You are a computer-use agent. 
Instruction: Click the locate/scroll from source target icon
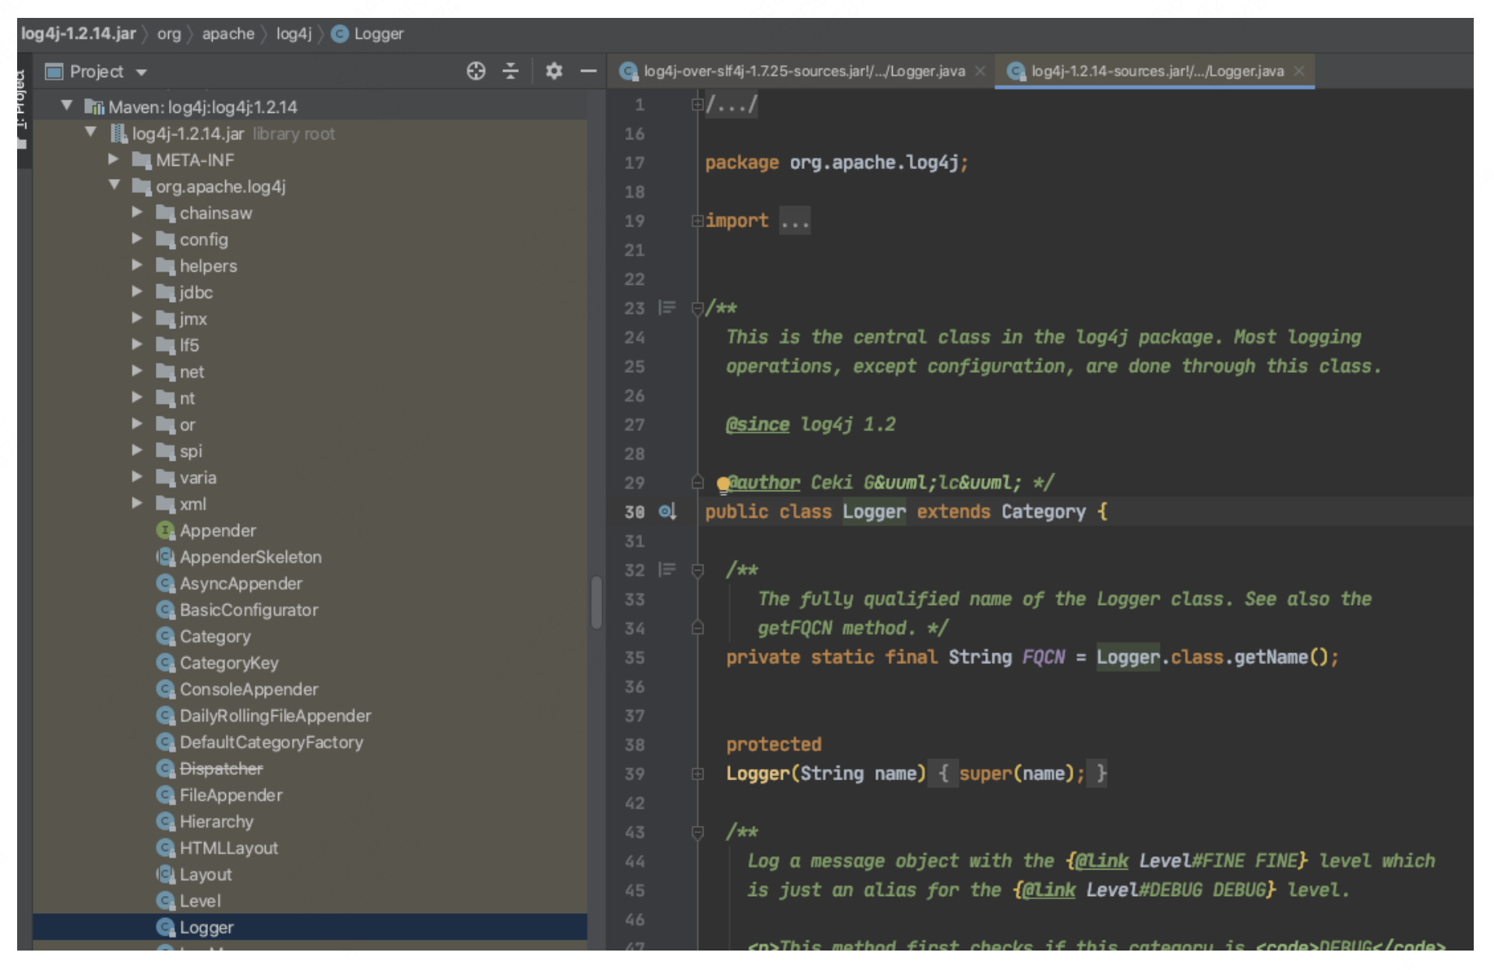(476, 71)
